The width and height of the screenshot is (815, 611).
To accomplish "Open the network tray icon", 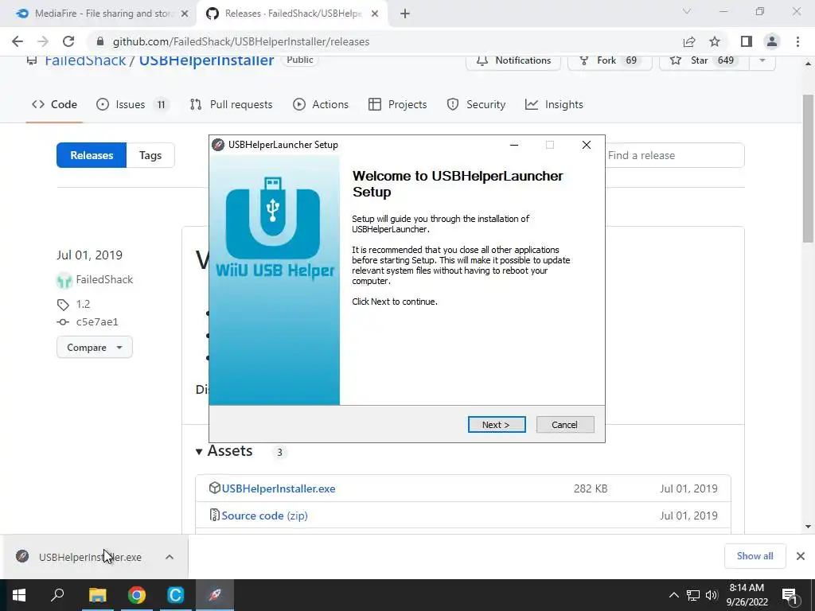I will coord(693,595).
